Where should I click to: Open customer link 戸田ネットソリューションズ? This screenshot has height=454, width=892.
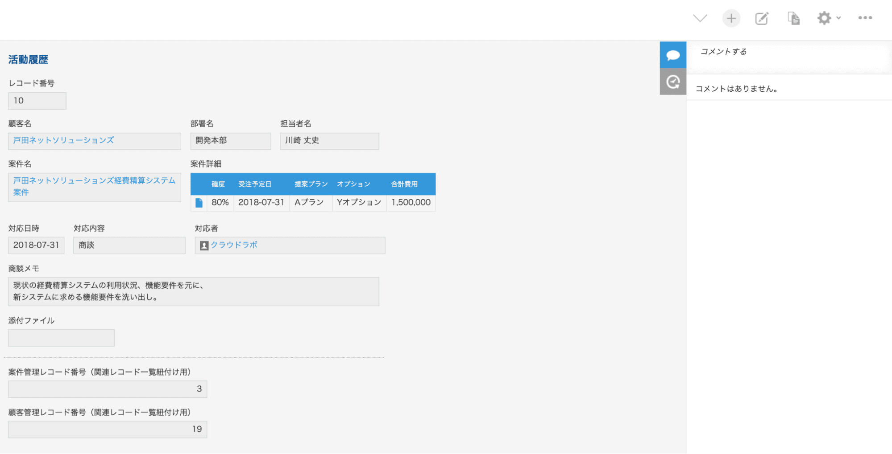(x=63, y=140)
